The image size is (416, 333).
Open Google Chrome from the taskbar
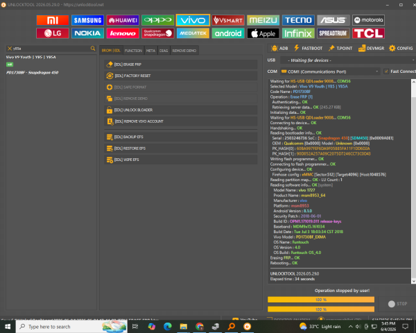tap(199, 326)
